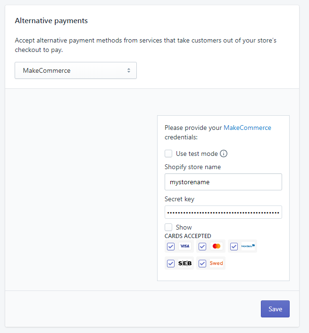Enable the Use test mode checkbox
The width and height of the screenshot is (309, 333).
(x=168, y=154)
